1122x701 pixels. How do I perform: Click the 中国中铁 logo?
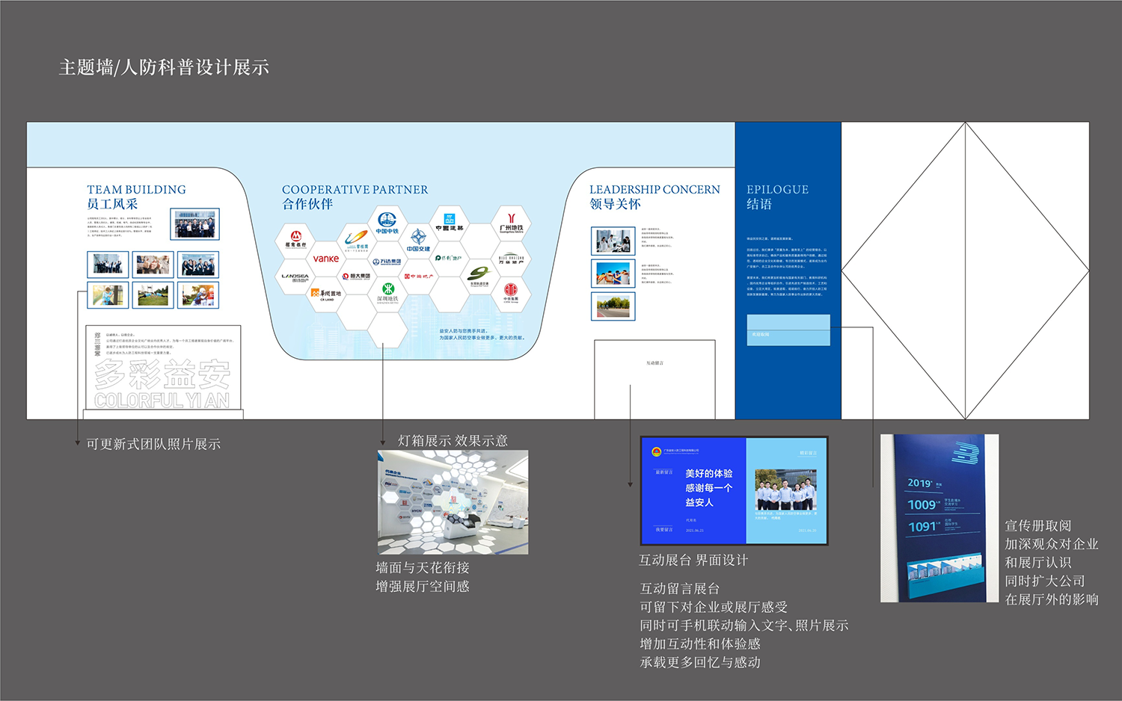point(387,223)
